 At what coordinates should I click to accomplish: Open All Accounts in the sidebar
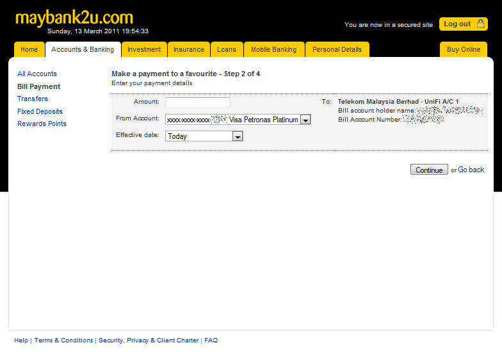(x=37, y=74)
